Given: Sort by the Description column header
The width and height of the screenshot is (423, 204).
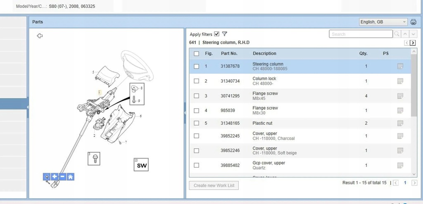Looking at the screenshot, I should tap(264, 53).
